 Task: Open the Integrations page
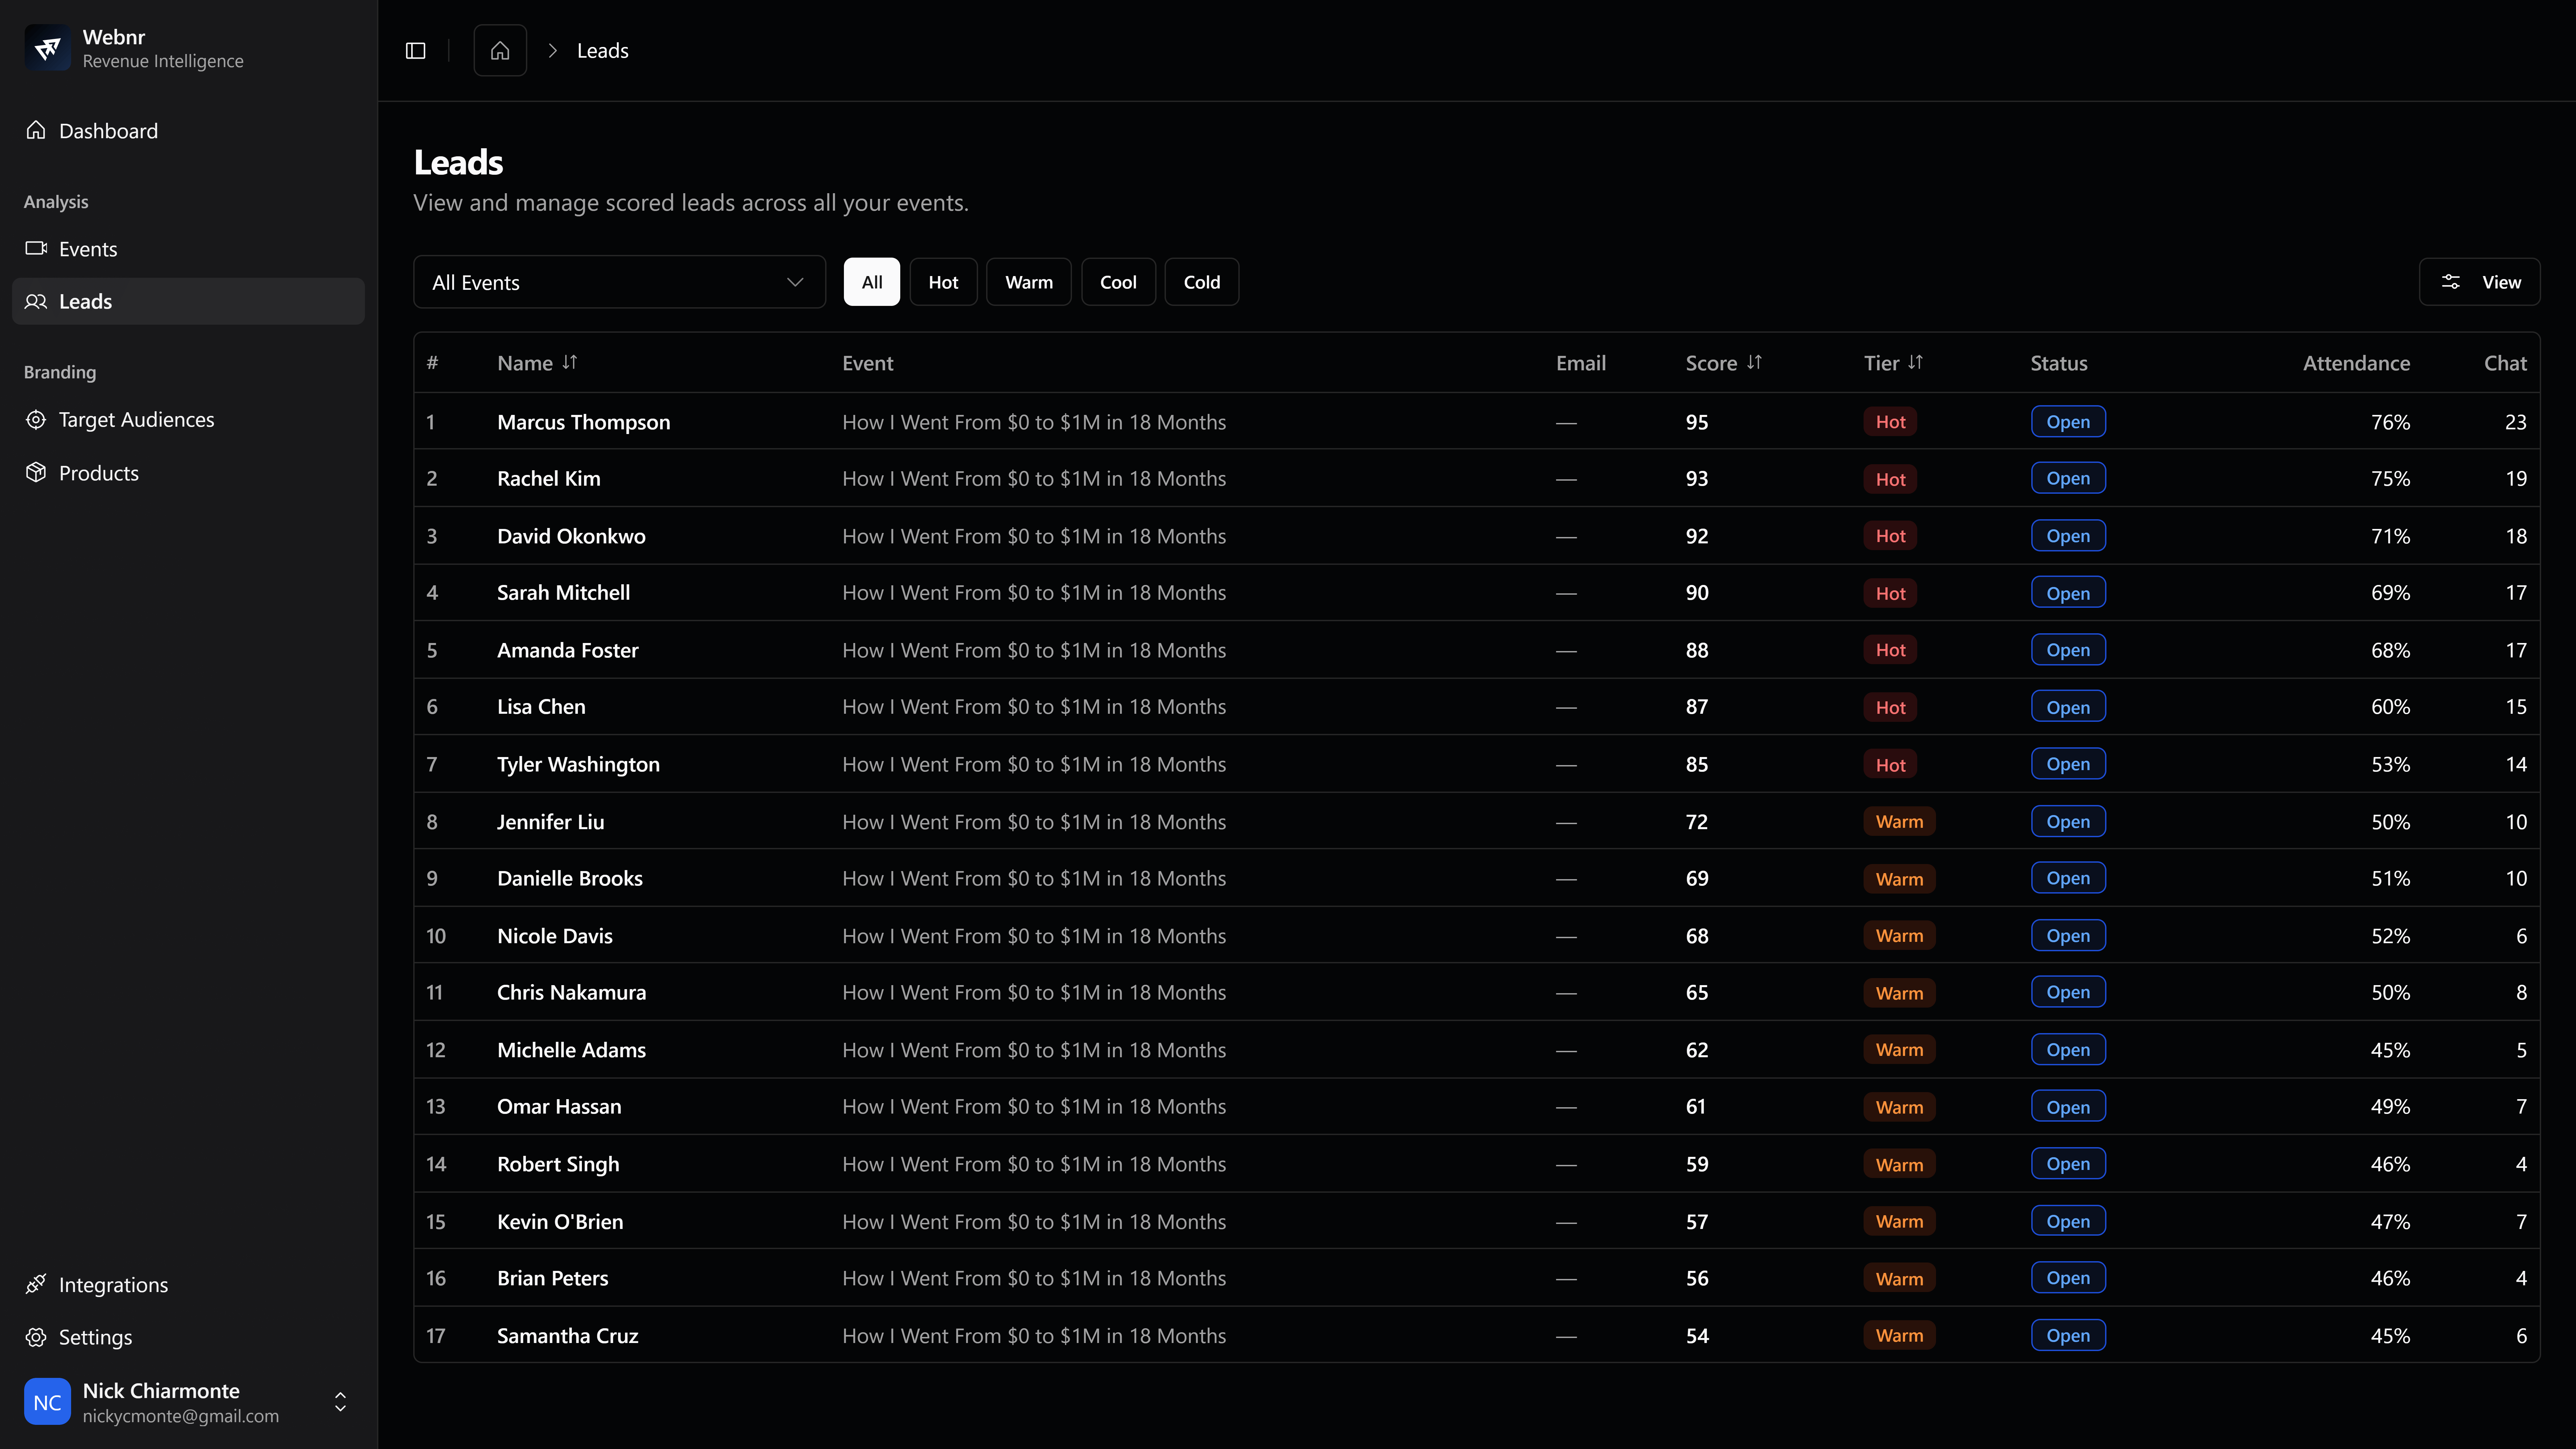tap(113, 1285)
